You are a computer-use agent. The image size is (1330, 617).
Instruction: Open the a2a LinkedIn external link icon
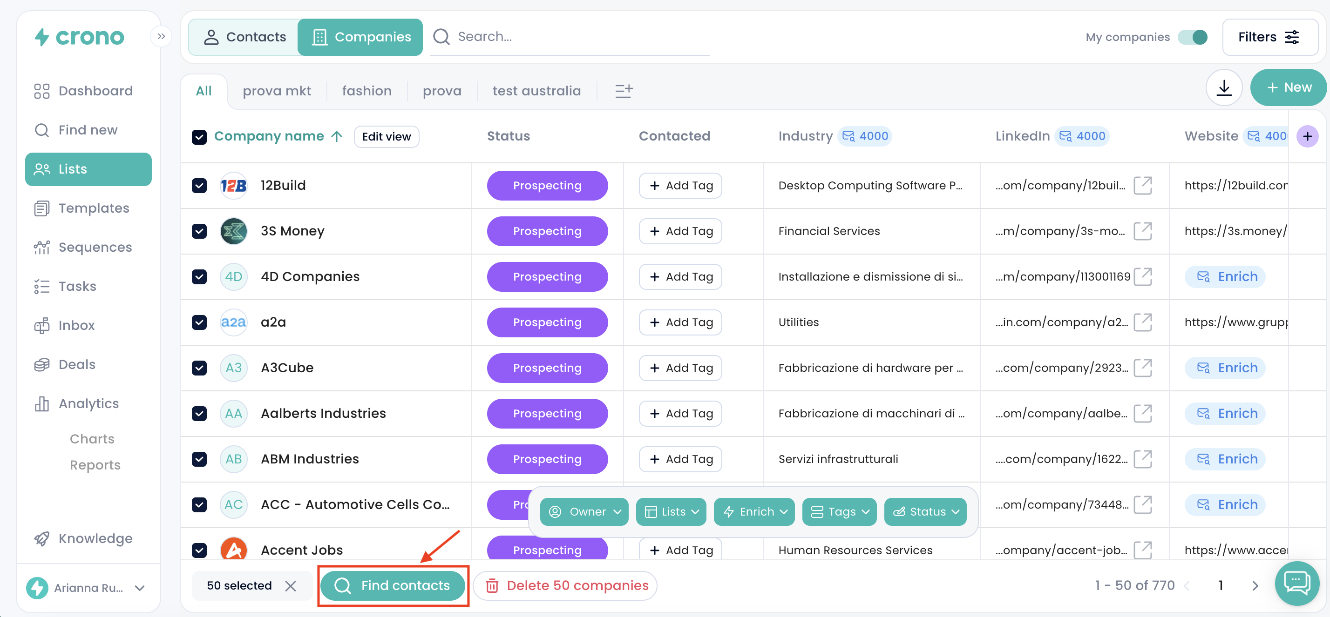(1143, 322)
